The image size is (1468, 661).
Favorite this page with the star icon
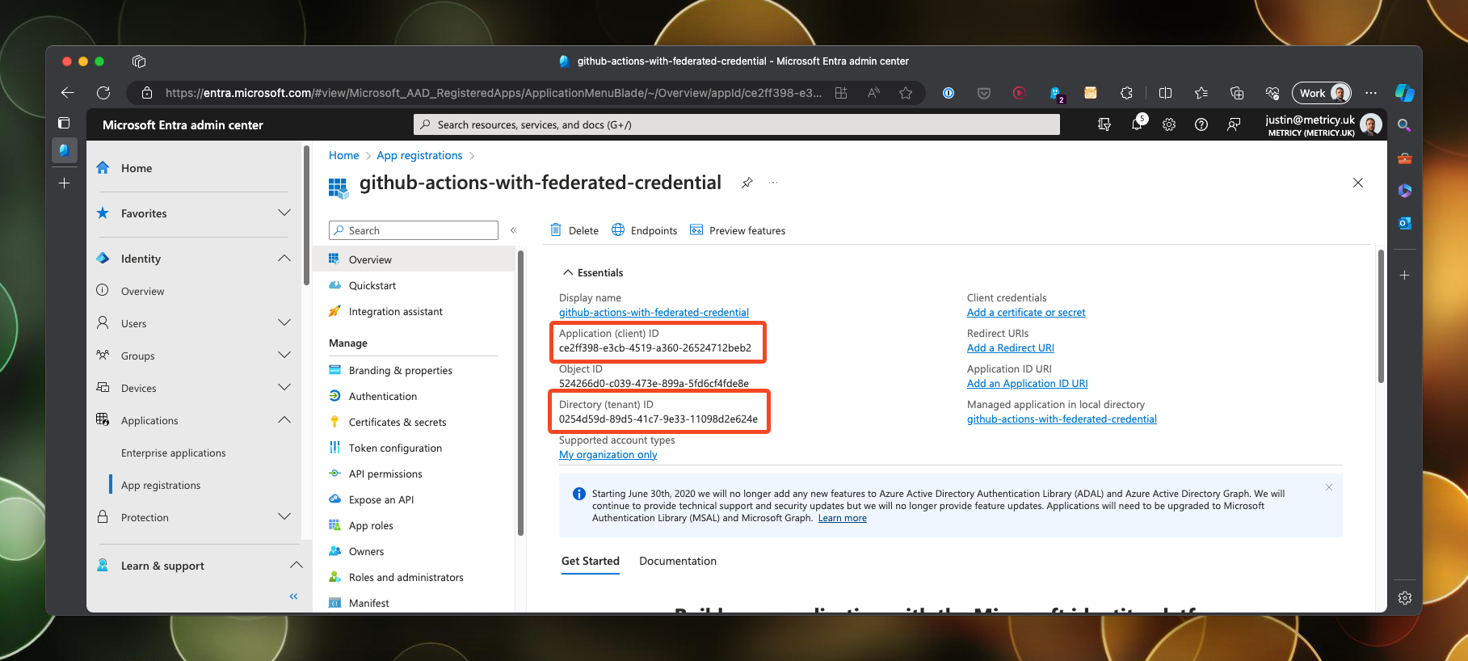tap(906, 93)
